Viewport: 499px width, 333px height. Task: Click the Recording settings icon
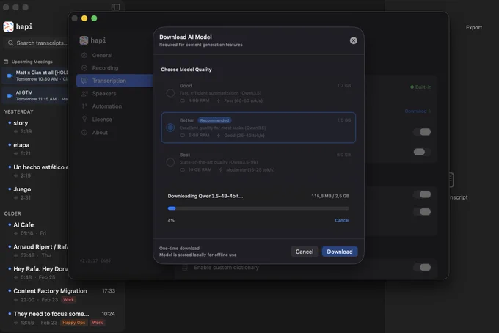(84, 68)
